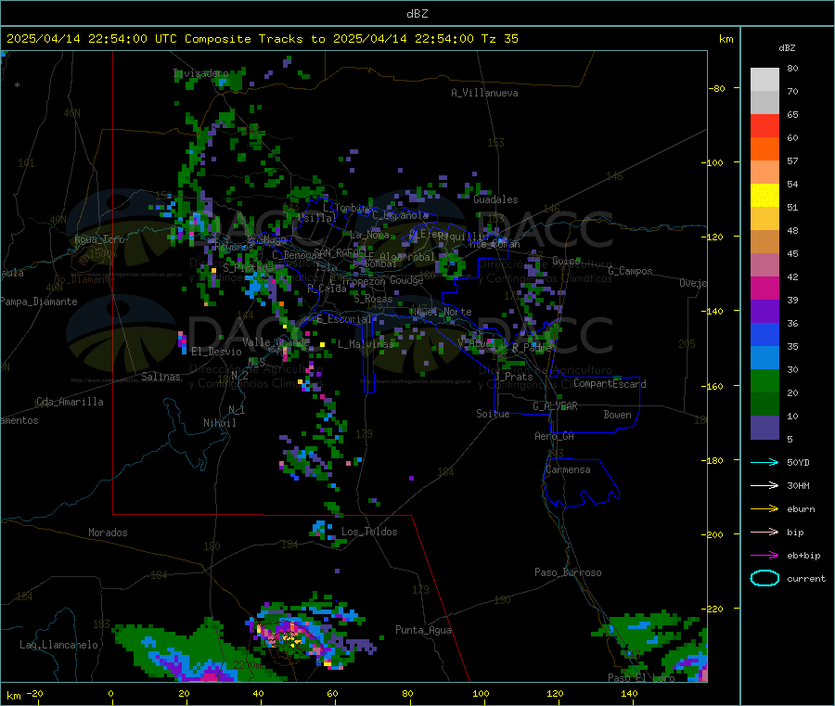Click the L_Malvinas map label
835x706 pixels.
[x=366, y=344]
